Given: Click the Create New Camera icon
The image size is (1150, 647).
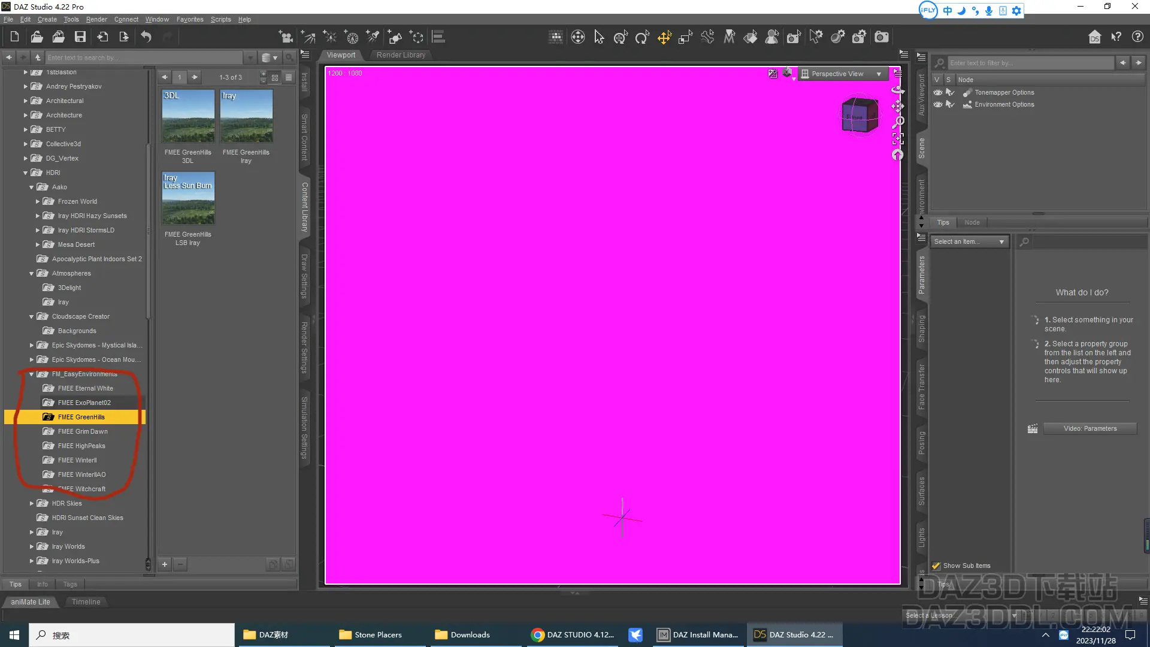Looking at the screenshot, I should coord(286,37).
